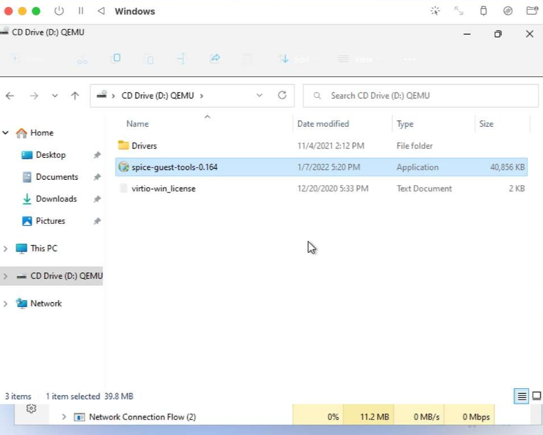Image resolution: width=543 pixels, height=435 pixels.
Task: Click the VM power button icon
Action: (x=59, y=11)
